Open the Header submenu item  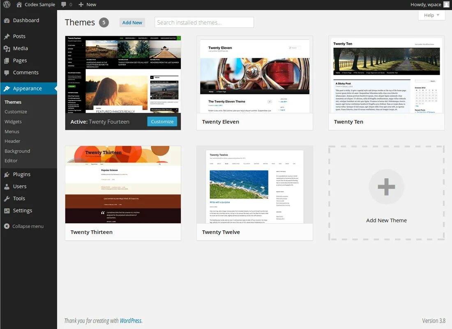(x=12, y=141)
